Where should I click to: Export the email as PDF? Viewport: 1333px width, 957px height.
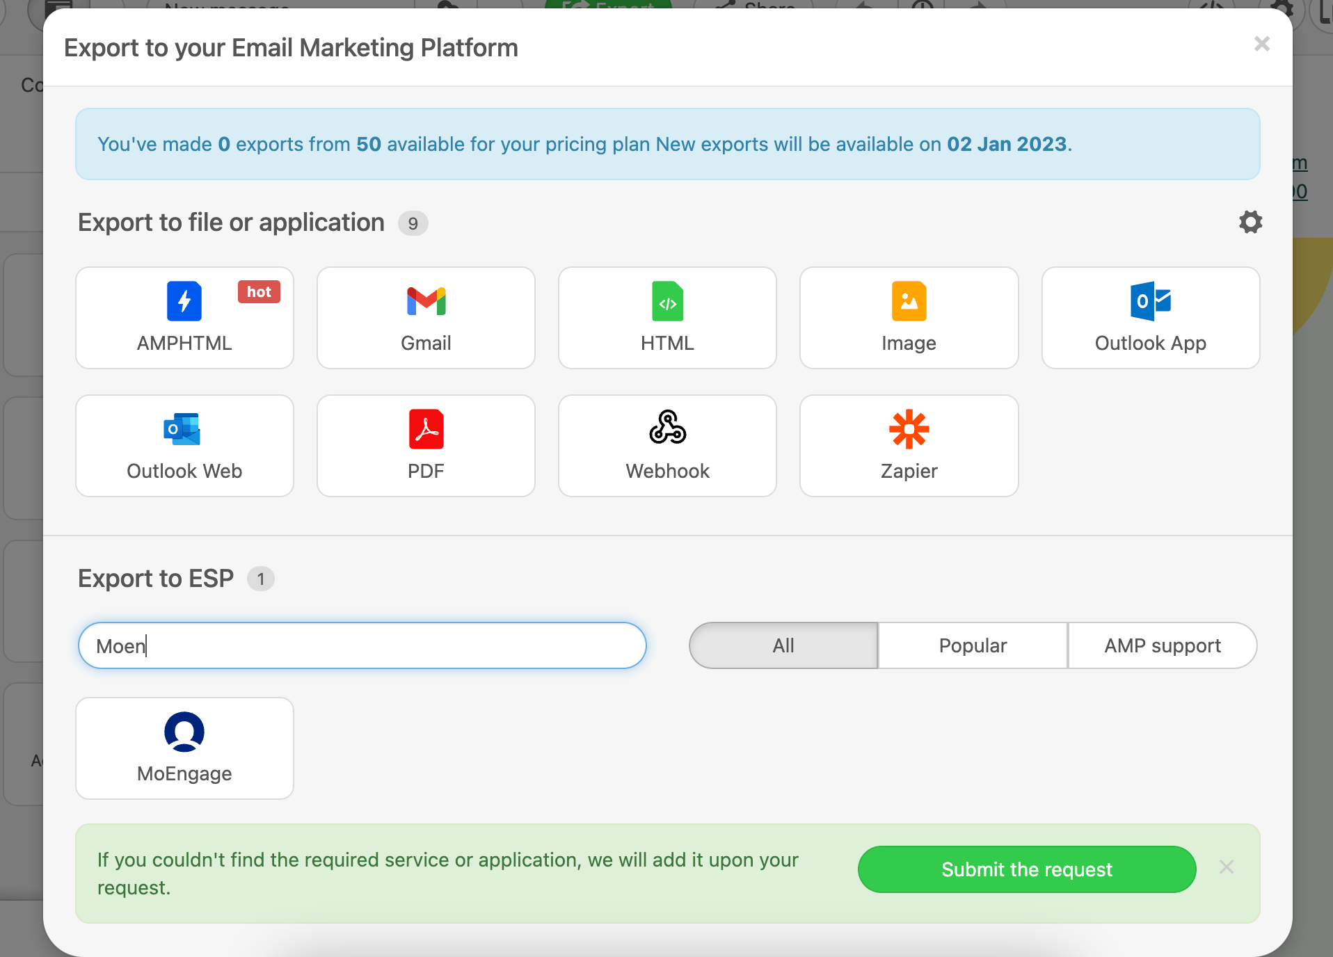426,446
